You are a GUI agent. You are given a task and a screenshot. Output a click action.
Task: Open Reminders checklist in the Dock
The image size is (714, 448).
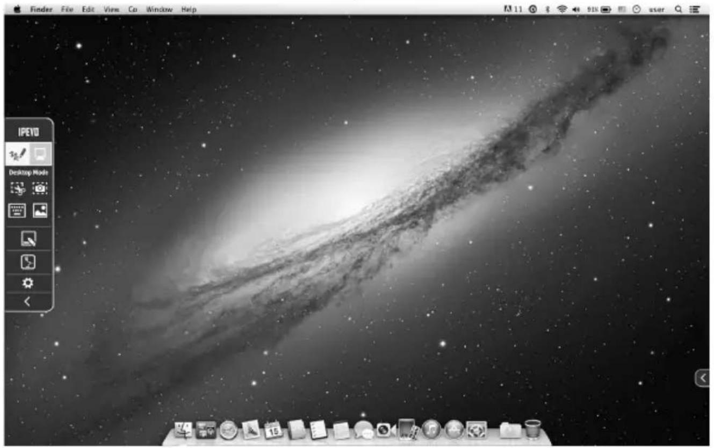319,430
